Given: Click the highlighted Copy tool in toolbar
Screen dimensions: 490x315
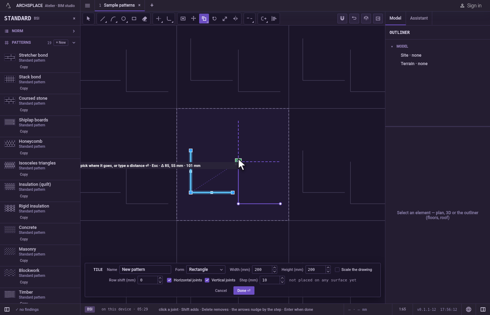Looking at the screenshot, I should pos(204,19).
